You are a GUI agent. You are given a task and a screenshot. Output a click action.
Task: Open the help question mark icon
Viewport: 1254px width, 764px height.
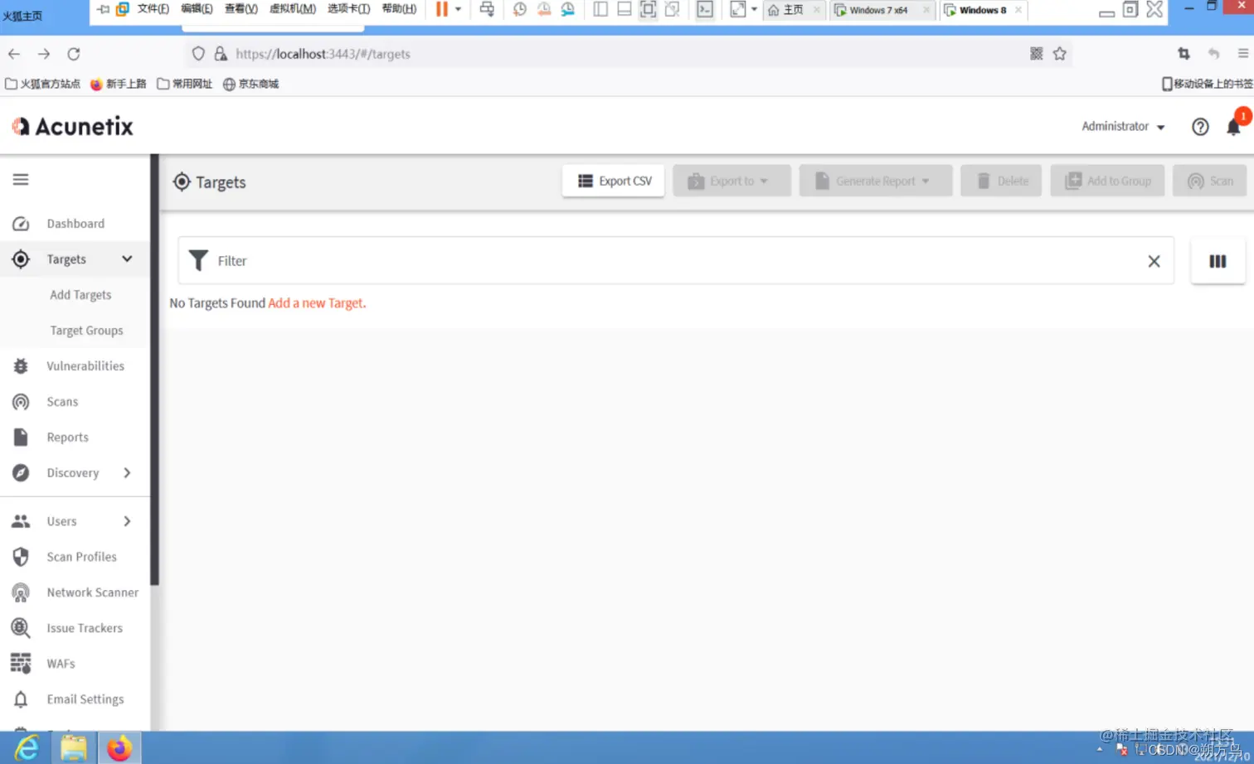1200,127
